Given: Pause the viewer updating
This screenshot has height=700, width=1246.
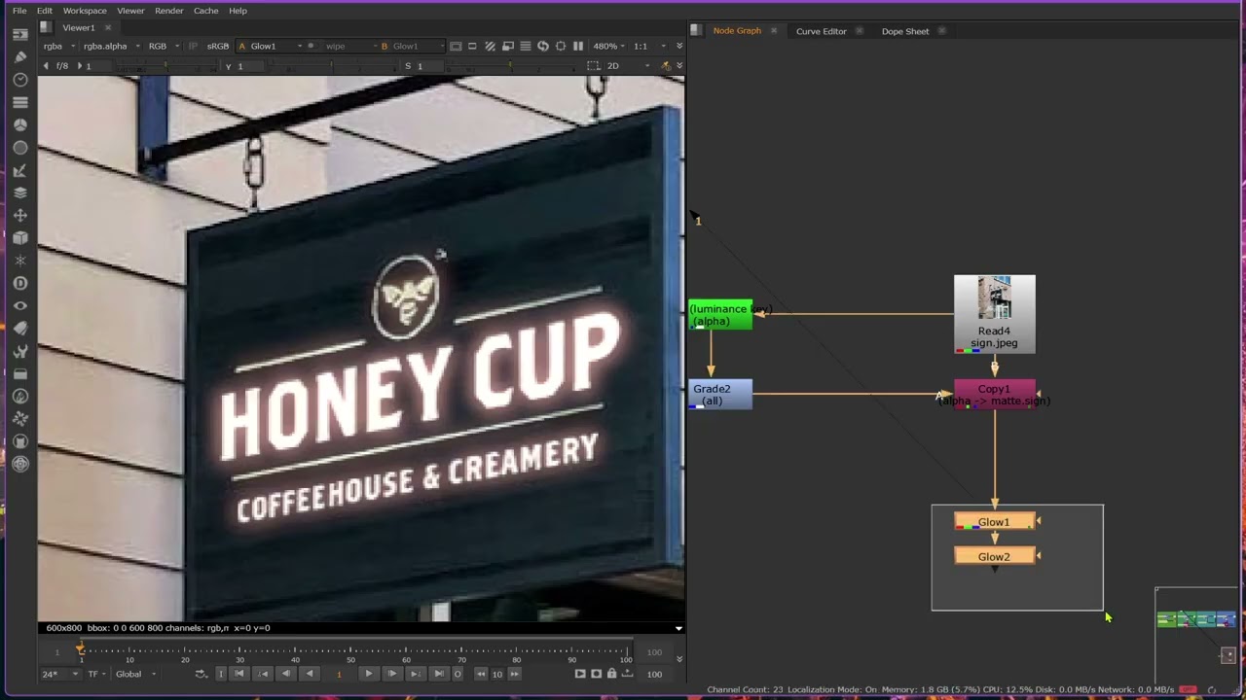Looking at the screenshot, I should (578, 46).
